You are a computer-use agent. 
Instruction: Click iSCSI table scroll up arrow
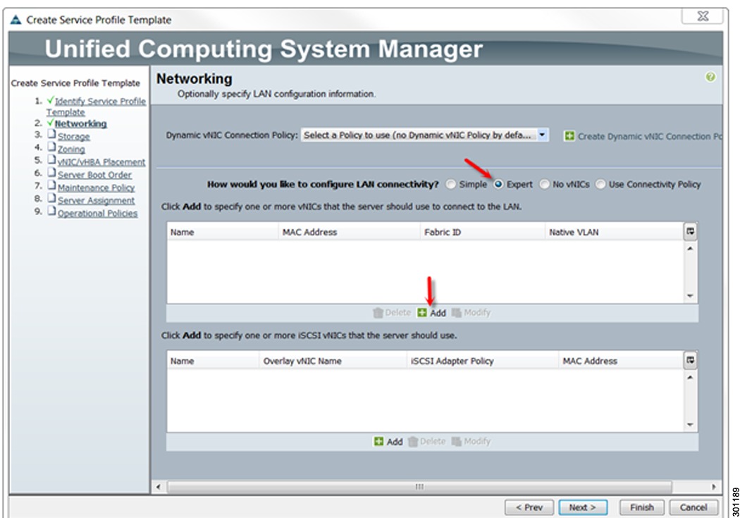[x=691, y=378]
